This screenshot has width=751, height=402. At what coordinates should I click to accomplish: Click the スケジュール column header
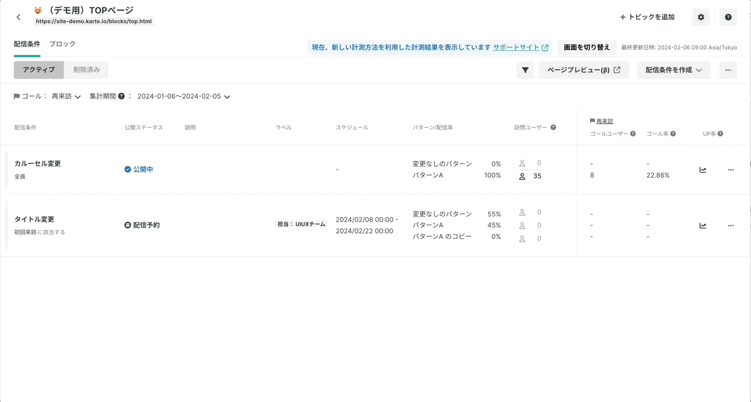tap(352, 128)
